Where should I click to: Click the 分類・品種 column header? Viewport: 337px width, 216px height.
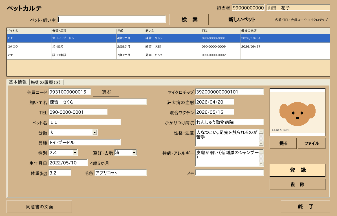84,31
